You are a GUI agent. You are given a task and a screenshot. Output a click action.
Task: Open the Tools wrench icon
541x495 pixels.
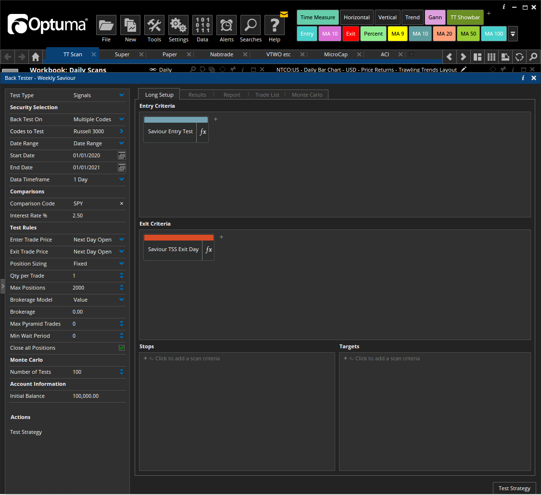[x=154, y=25]
